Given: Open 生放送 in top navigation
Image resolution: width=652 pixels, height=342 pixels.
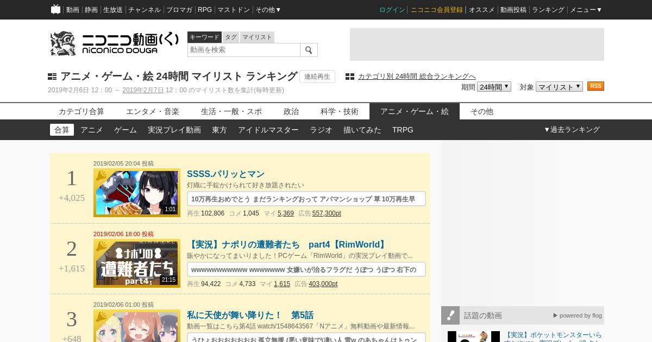Looking at the screenshot, I should pyautogui.click(x=113, y=10).
